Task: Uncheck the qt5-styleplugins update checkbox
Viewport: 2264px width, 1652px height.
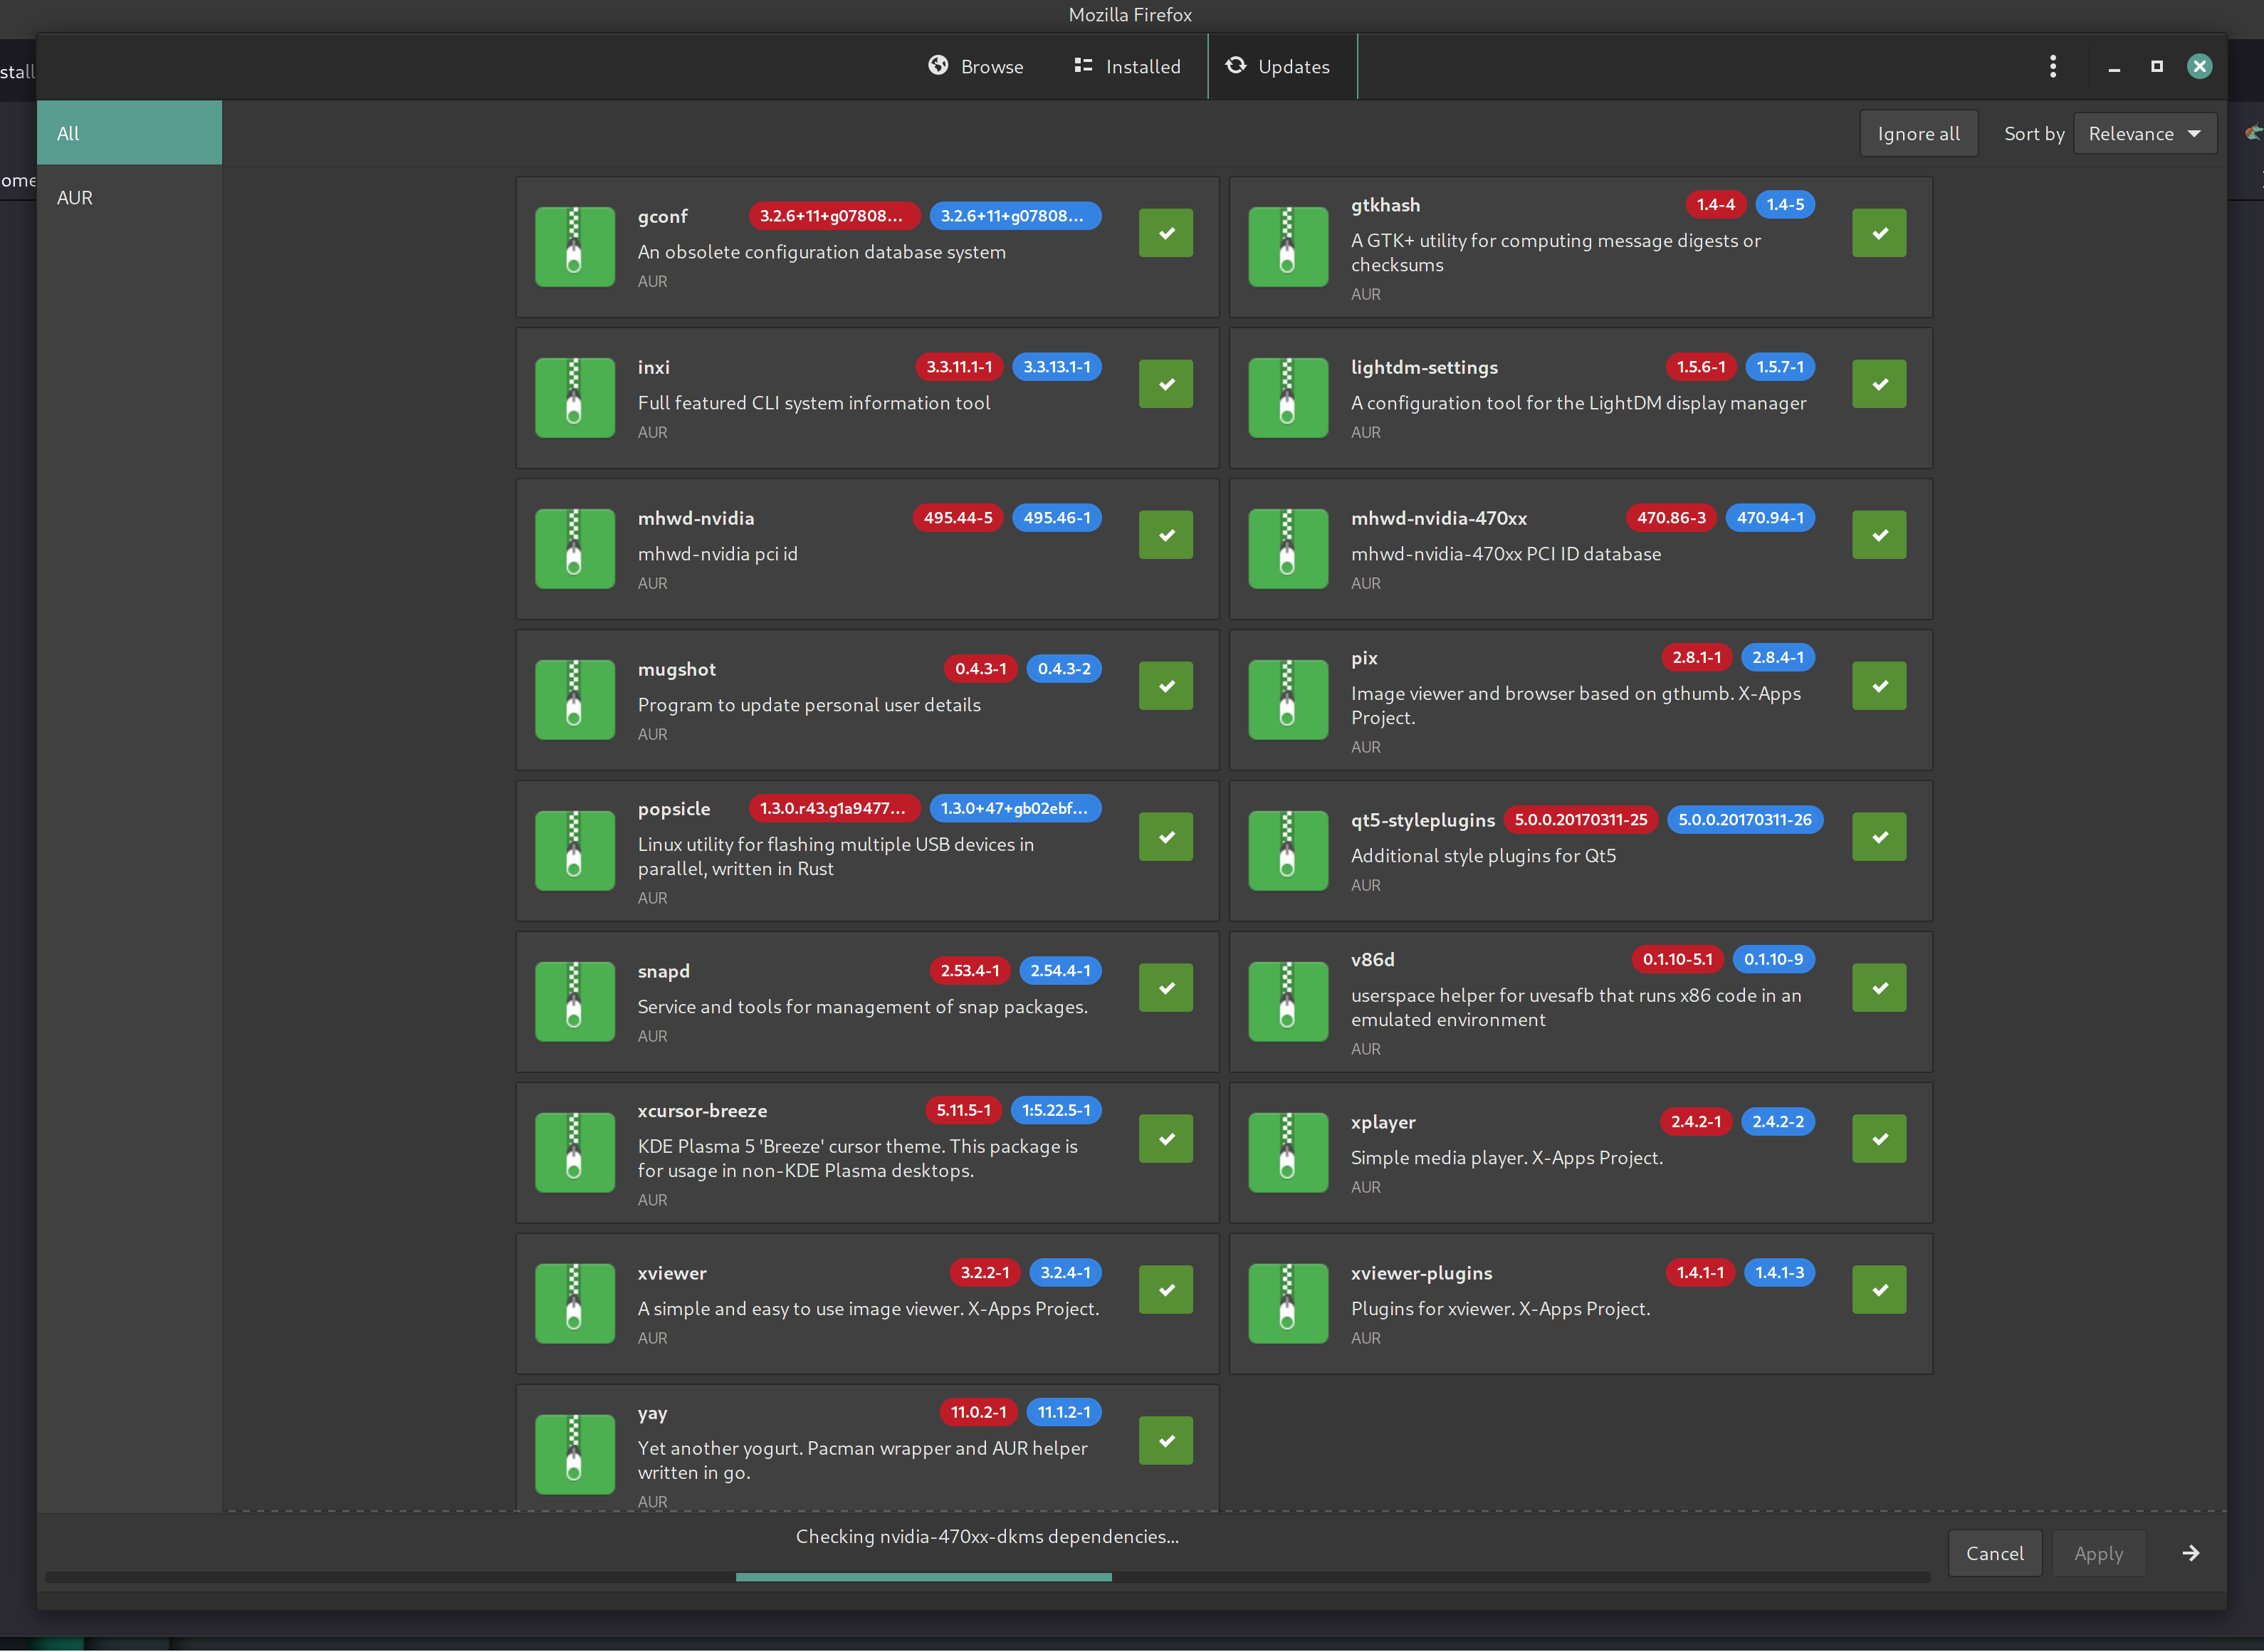Action: 1879,837
